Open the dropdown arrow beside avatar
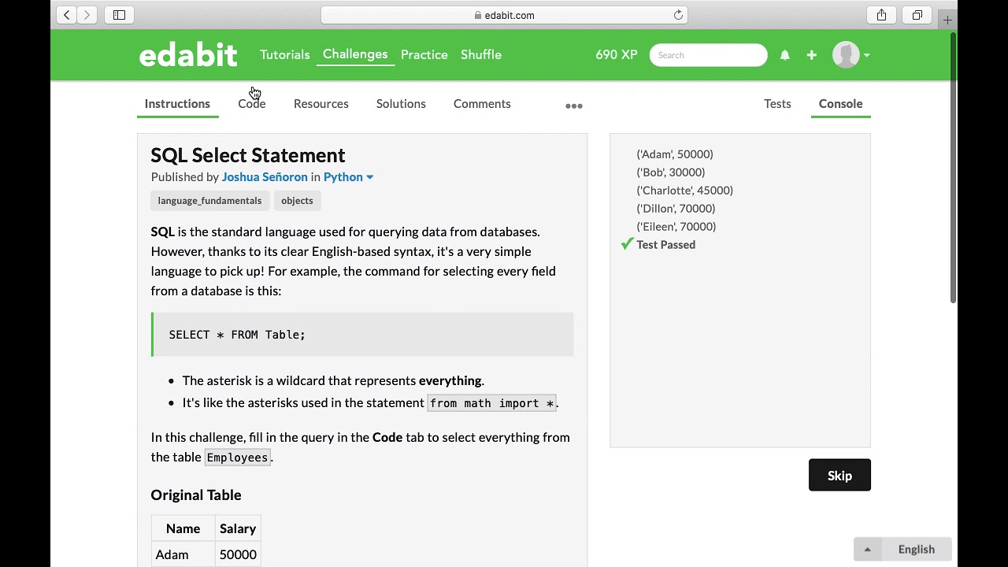The height and width of the screenshot is (567, 1008). 866,55
